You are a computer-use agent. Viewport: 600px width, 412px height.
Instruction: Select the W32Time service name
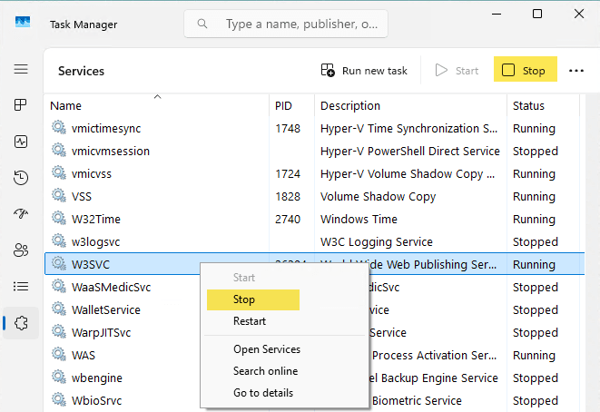point(96,220)
